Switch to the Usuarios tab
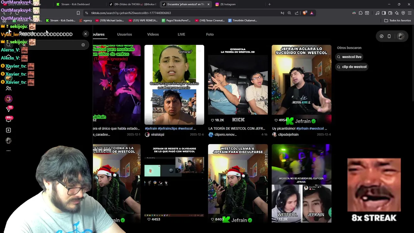The width and height of the screenshot is (414, 233). tap(125, 34)
